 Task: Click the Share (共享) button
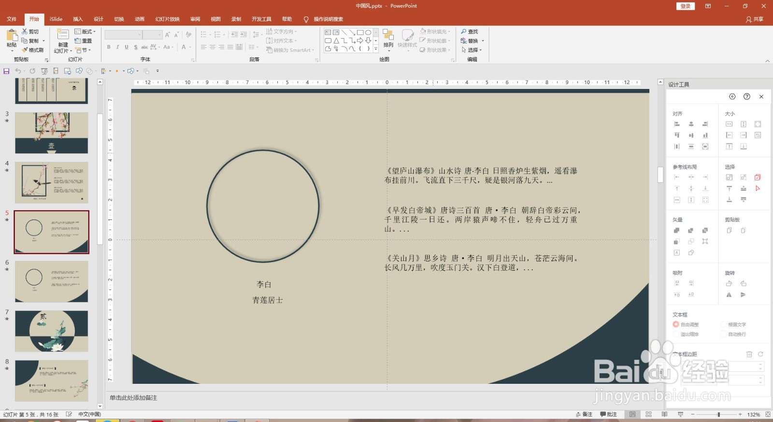(x=755, y=19)
